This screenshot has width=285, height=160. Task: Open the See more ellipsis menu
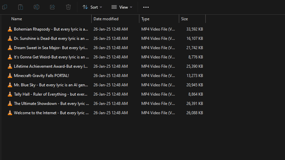point(146,7)
